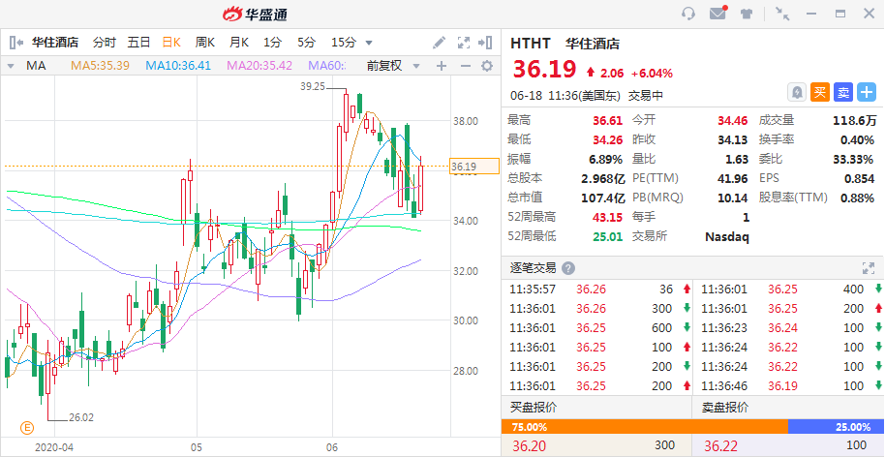Screen dimensions: 885x457
Task: Click the MA20:35.42 label
Action: [x=259, y=66]
